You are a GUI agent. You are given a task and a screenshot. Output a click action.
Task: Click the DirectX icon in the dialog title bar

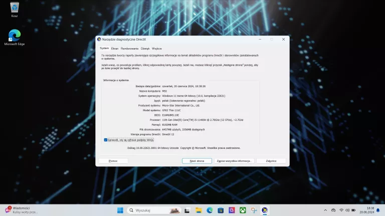tap(99, 39)
